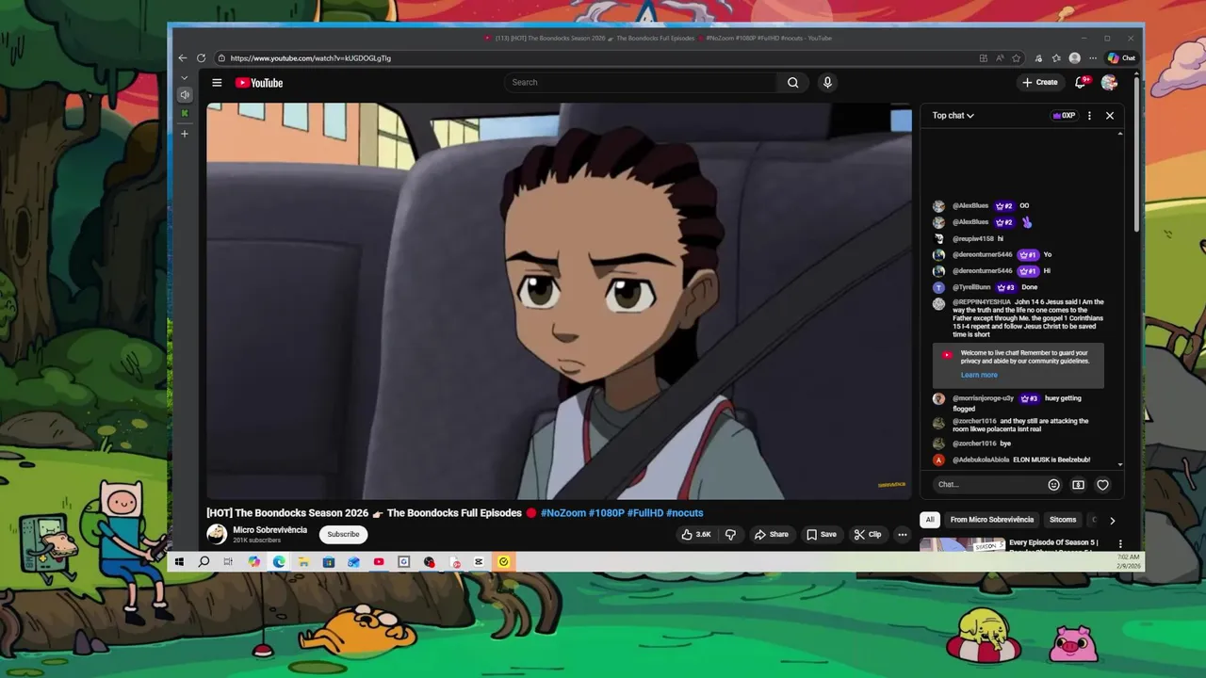Click the live chat scrollbar
The image size is (1206, 678).
pyautogui.click(x=1120, y=299)
